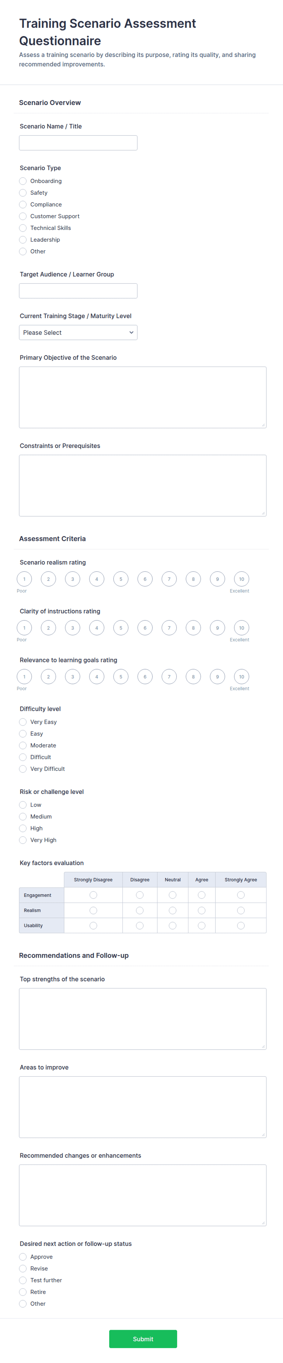The image size is (283, 1363).
Task: Mark Usability as Disagree
Action: click(140, 926)
